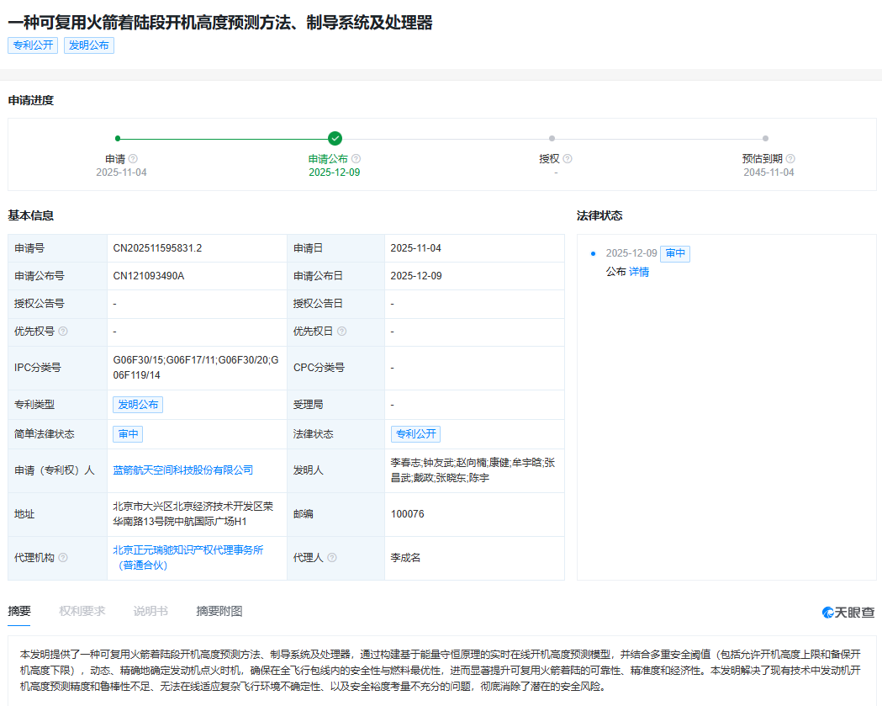Click the gray 授权 progress dot
The height and width of the screenshot is (706, 882).
click(552, 137)
